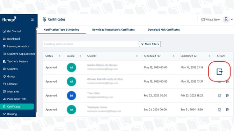The height and width of the screenshot is (131, 234).
Task: Switch to the Certification Tests Scheduling tab
Action: point(61,30)
